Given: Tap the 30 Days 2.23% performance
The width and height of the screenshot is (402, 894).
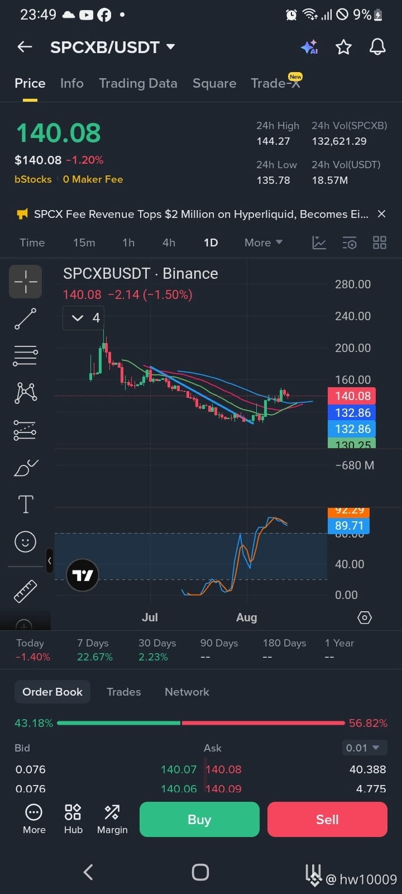Looking at the screenshot, I should (x=157, y=650).
